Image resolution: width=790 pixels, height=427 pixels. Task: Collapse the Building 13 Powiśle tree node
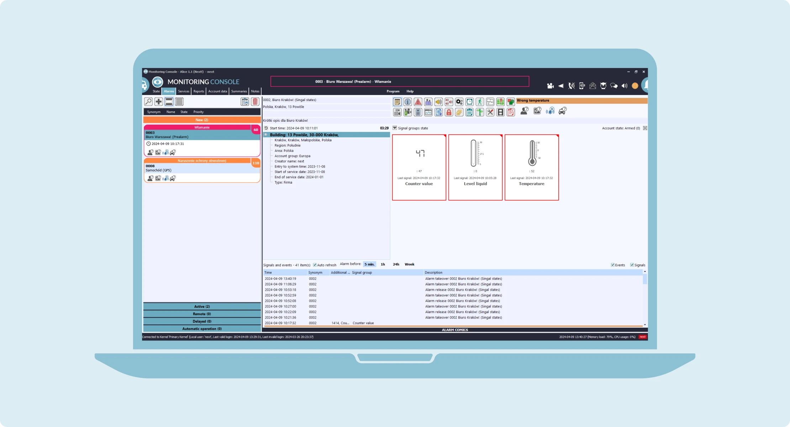click(266, 135)
